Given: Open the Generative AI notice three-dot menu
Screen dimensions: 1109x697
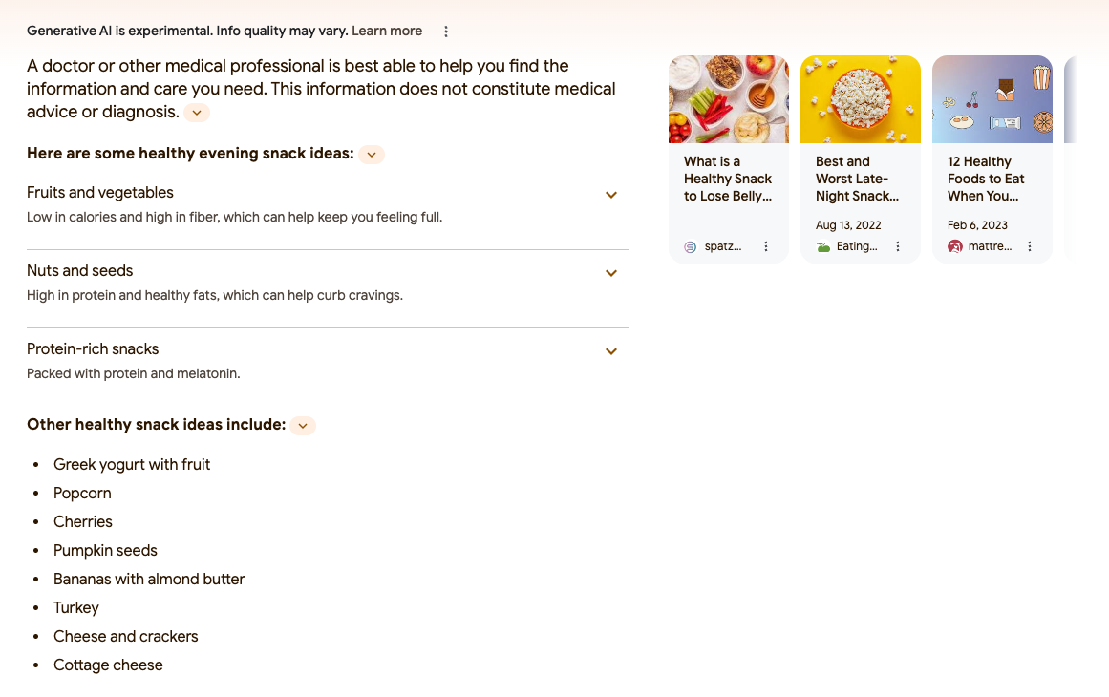Looking at the screenshot, I should pyautogui.click(x=446, y=32).
